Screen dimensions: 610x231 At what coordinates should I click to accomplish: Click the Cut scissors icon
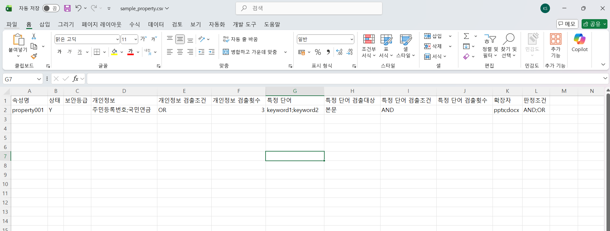coord(34,36)
